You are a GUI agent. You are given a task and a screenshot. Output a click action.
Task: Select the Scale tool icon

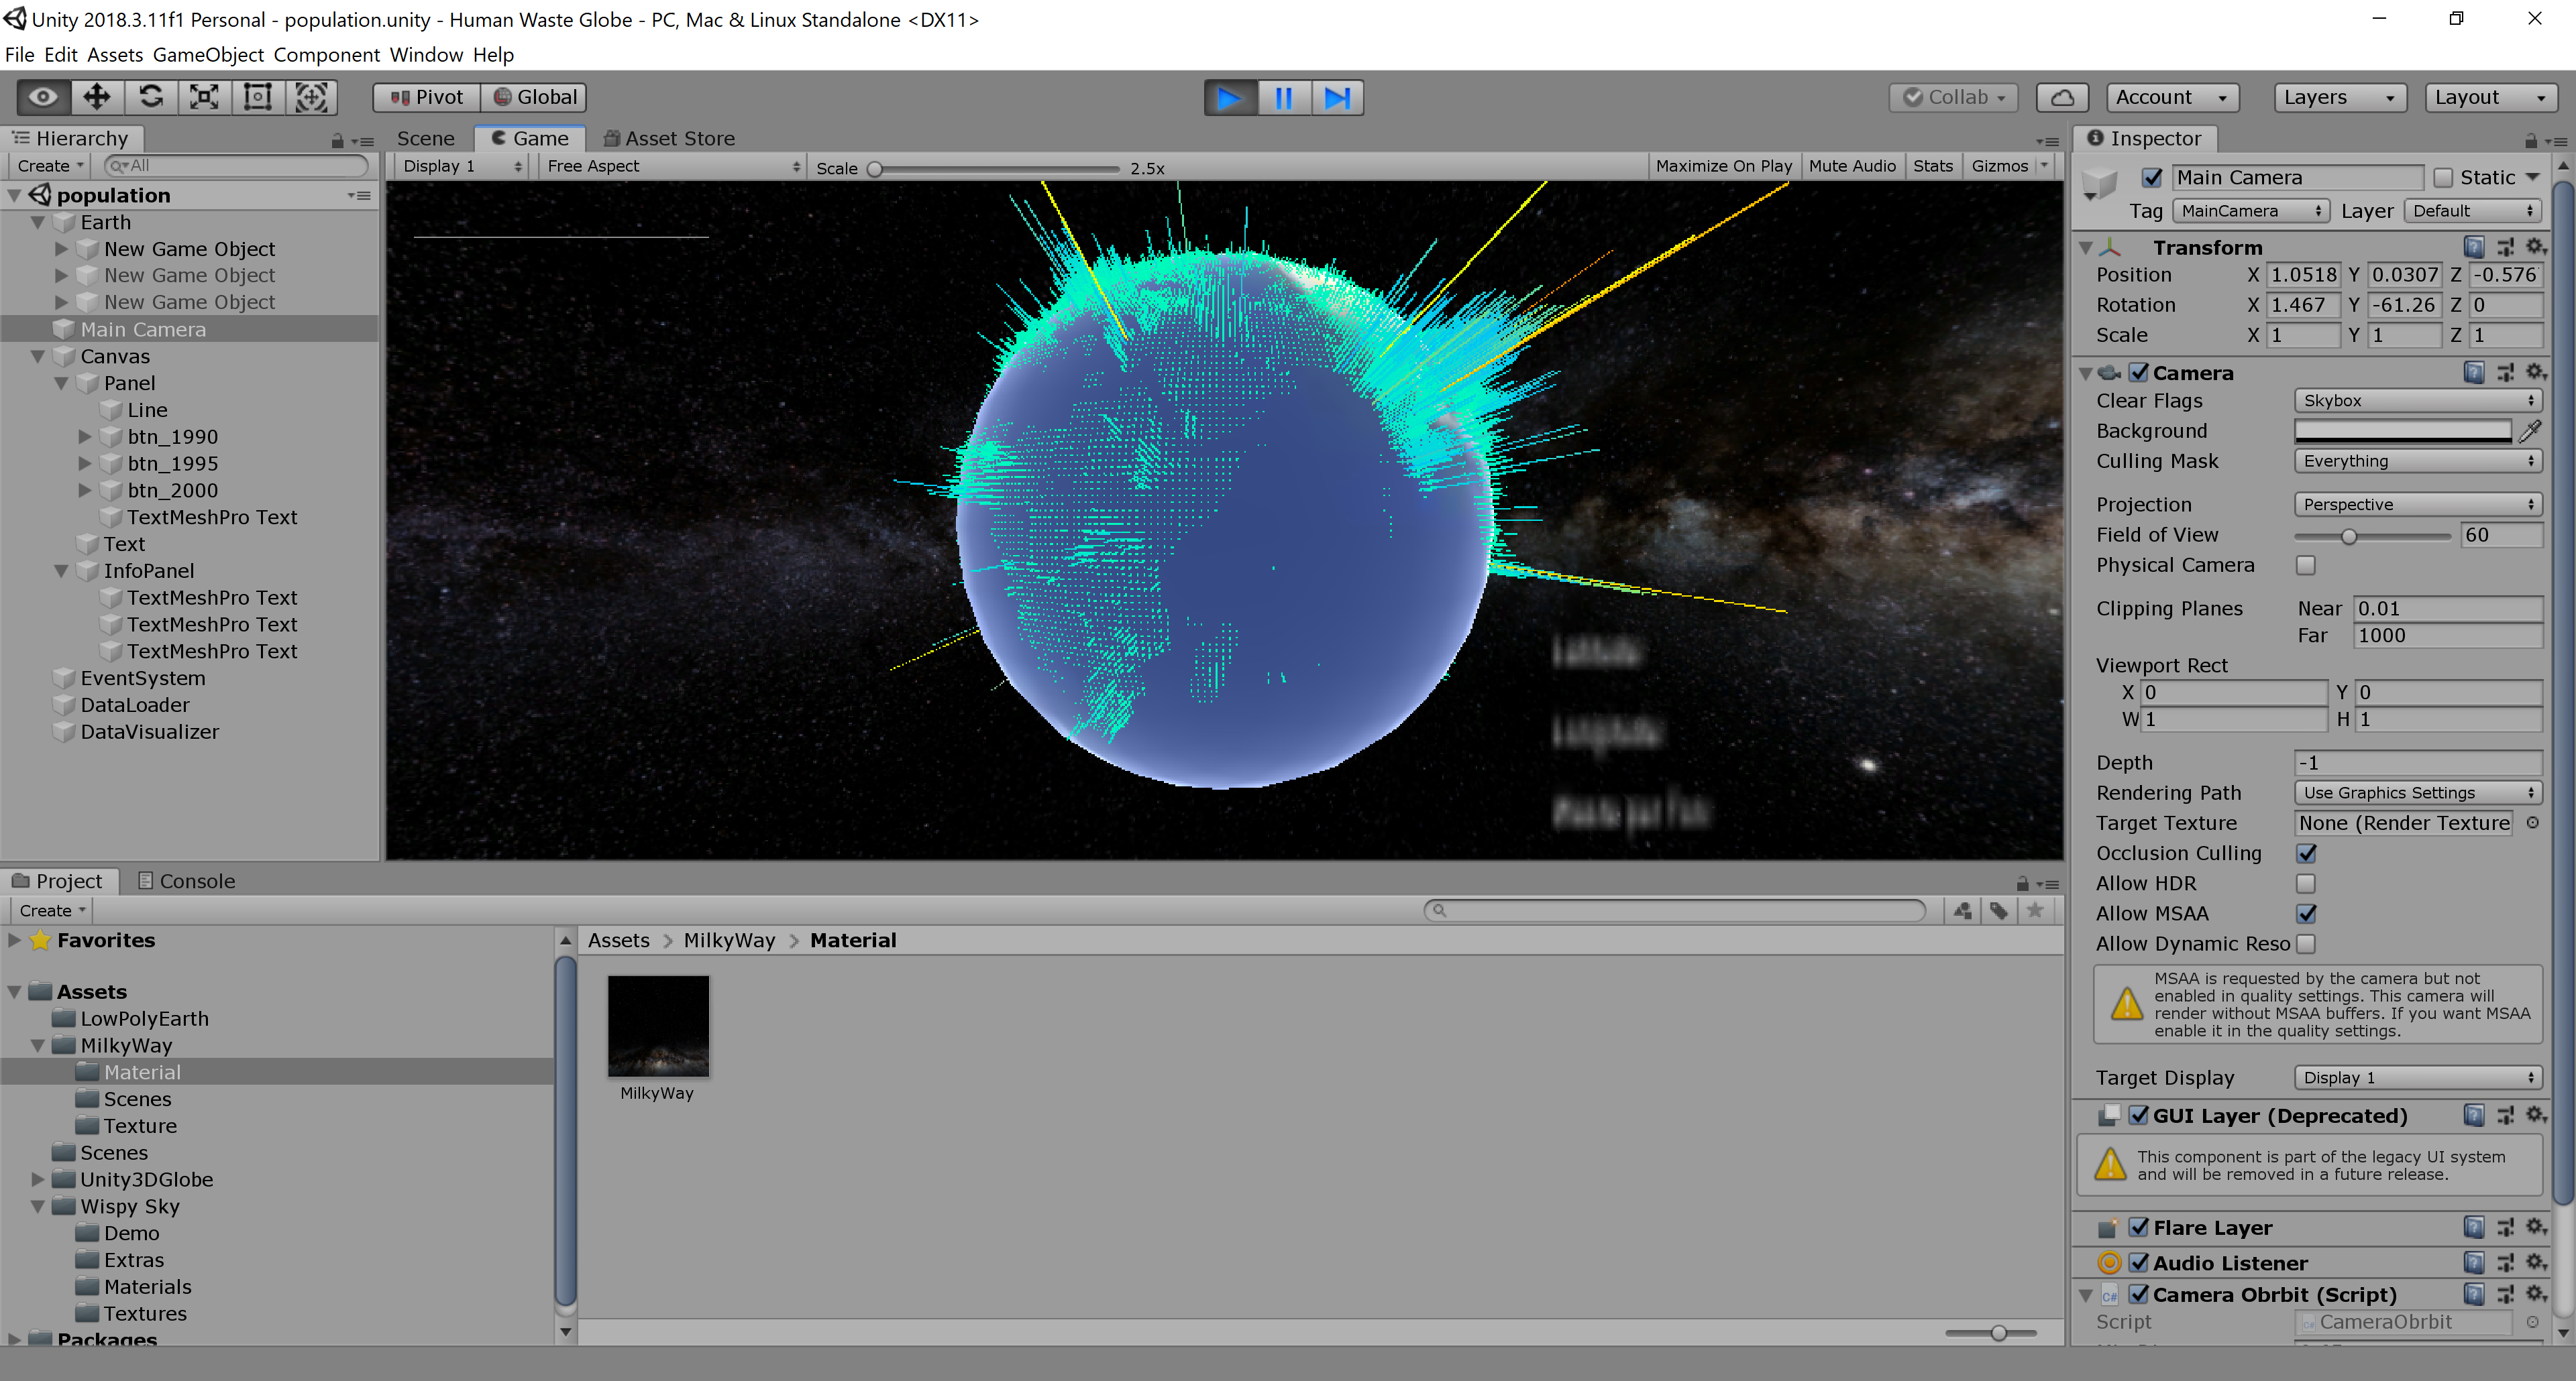coord(204,97)
